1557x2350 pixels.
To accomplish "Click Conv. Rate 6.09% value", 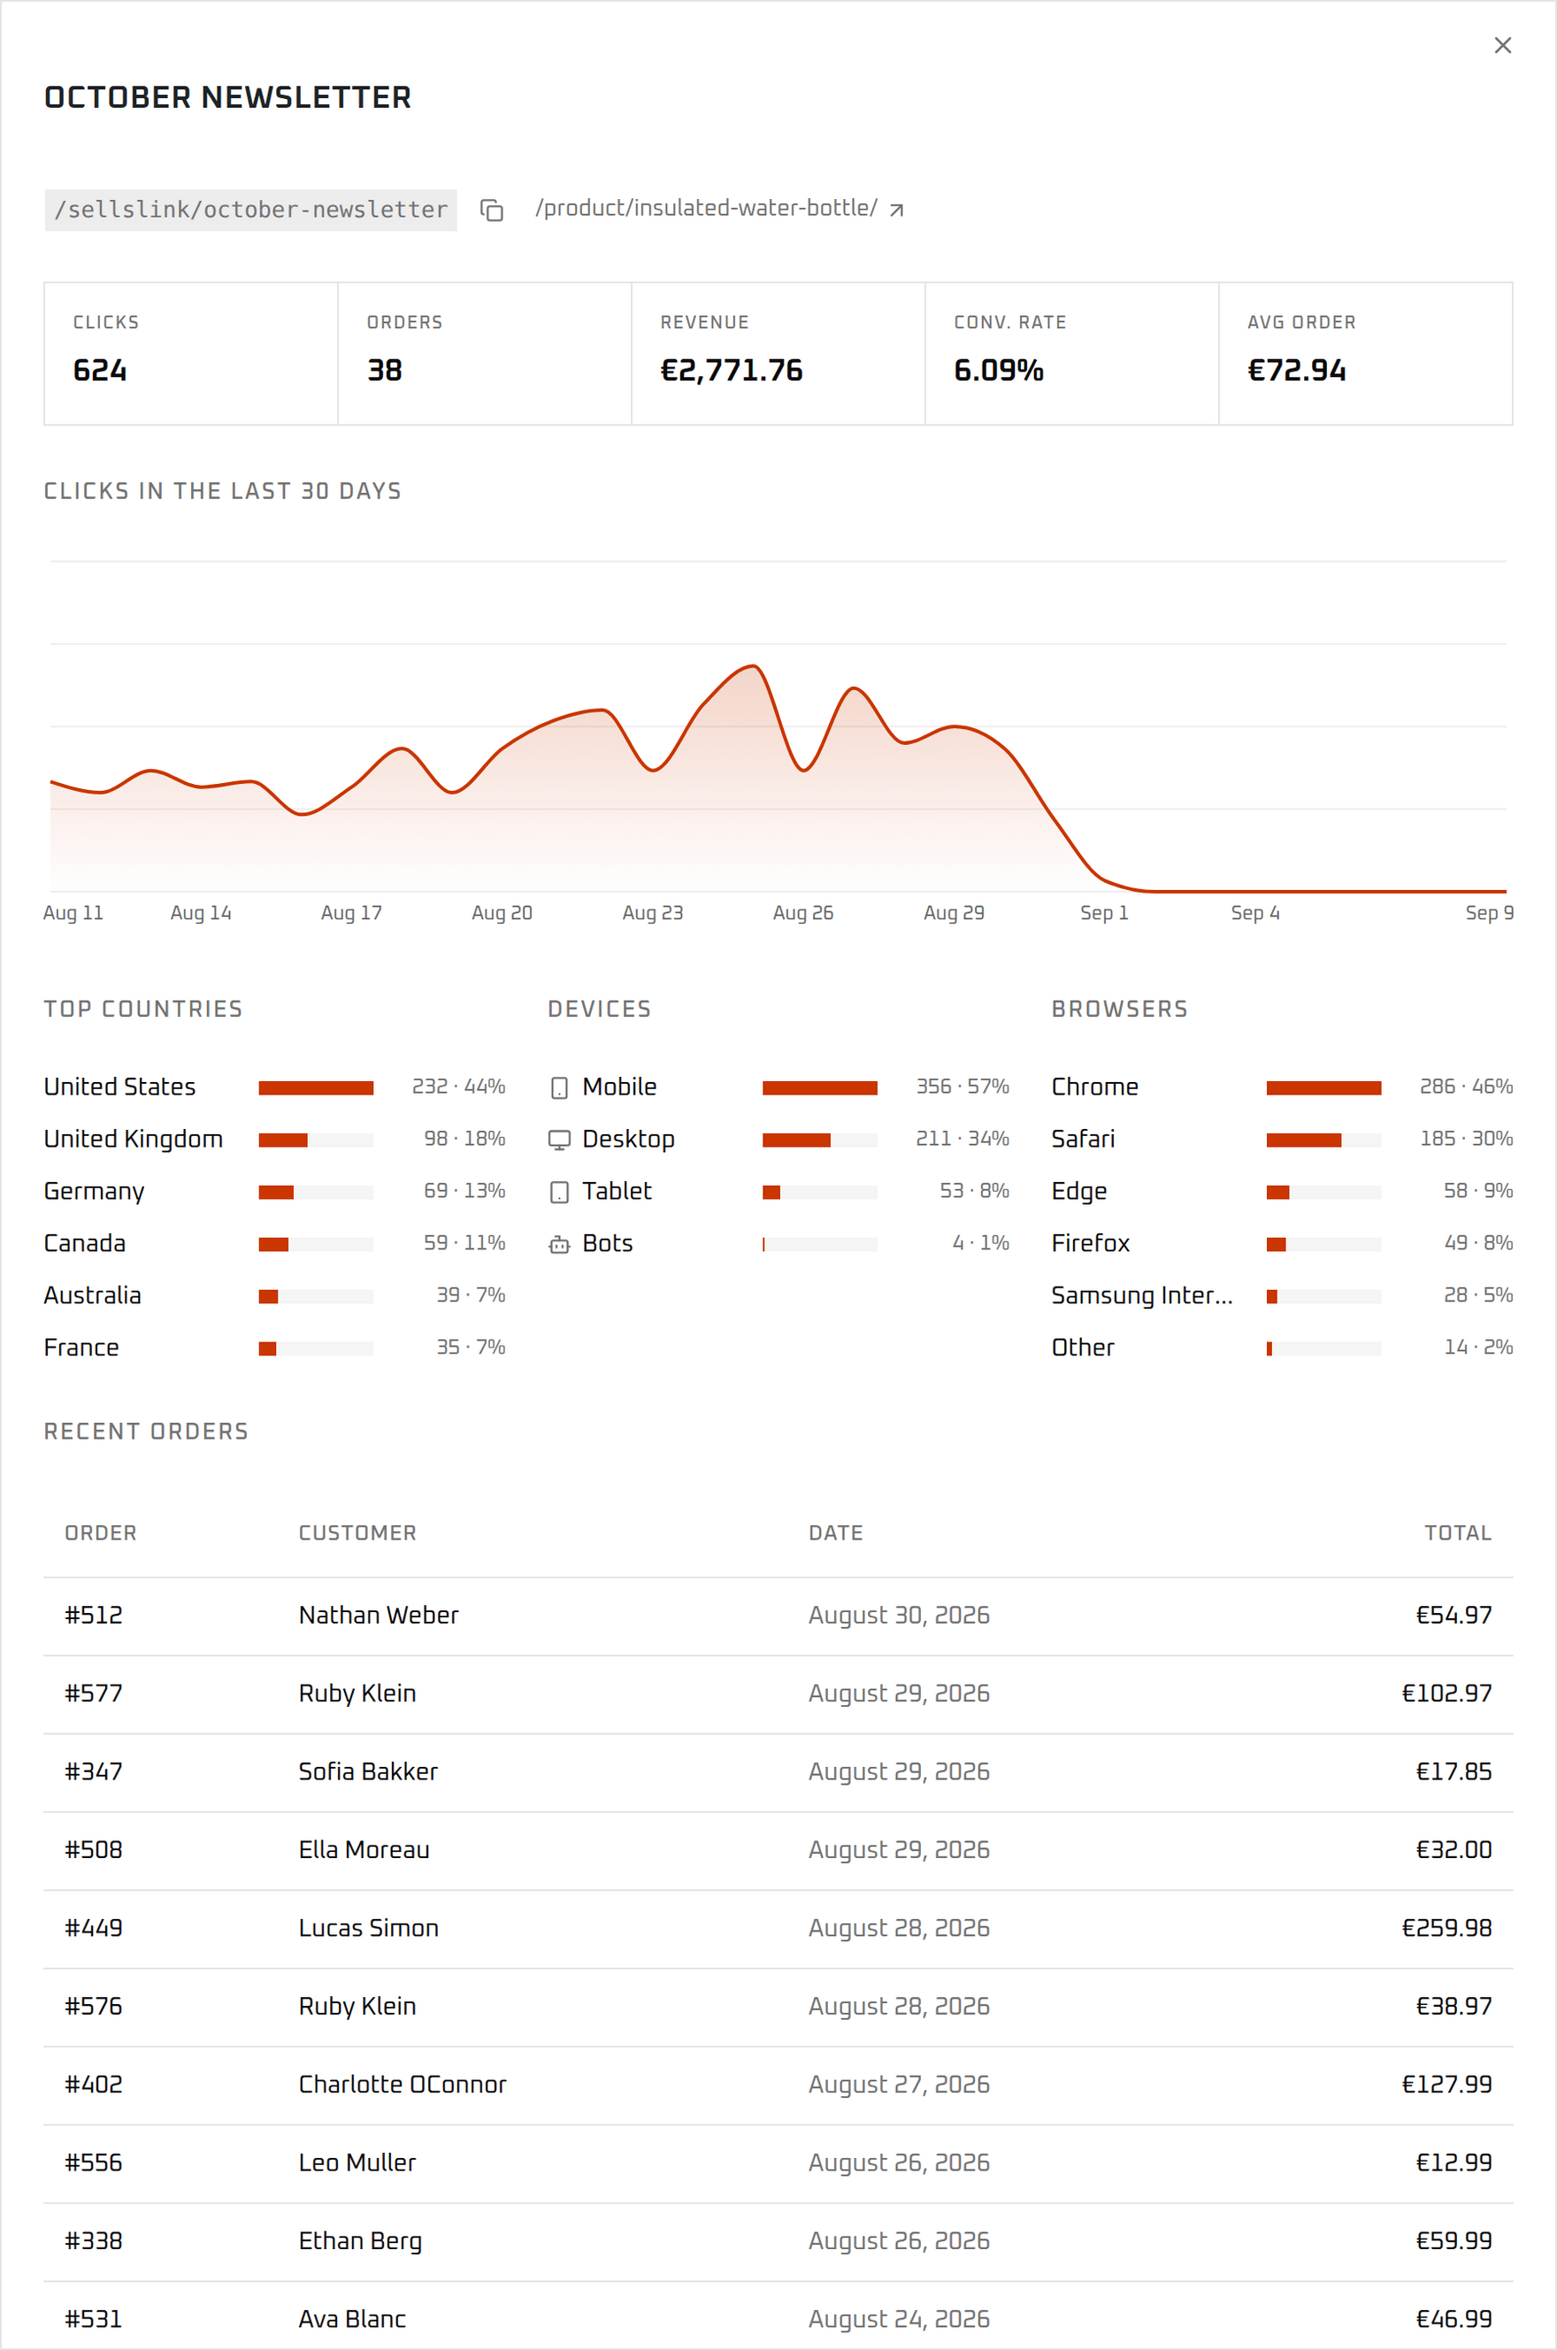I will click(x=998, y=372).
